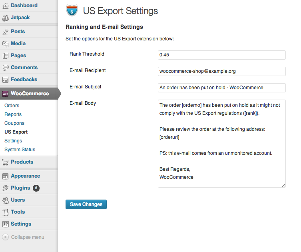Image resolution: width=301 pixels, height=252 pixels.
Task: Click the E-mail Subject text field
Action: coord(221,88)
